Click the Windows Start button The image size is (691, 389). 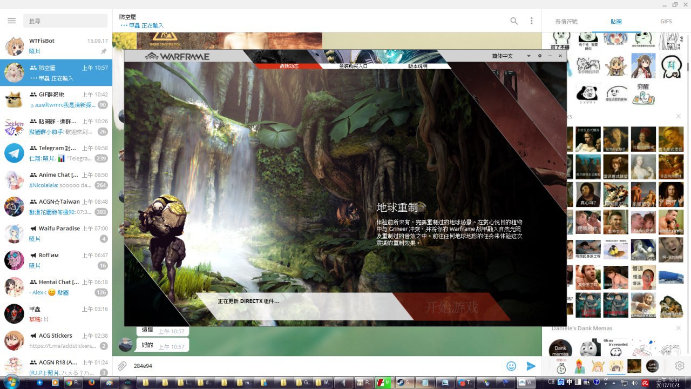[11, 383]
